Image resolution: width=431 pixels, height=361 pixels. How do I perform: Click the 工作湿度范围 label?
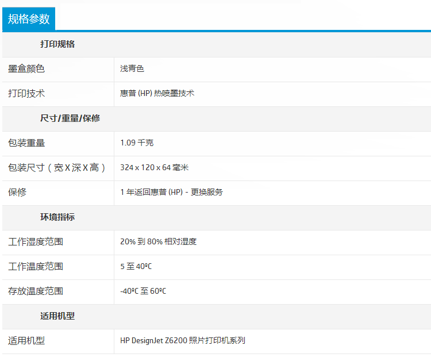pyautogui.click(x=36, y=241)
